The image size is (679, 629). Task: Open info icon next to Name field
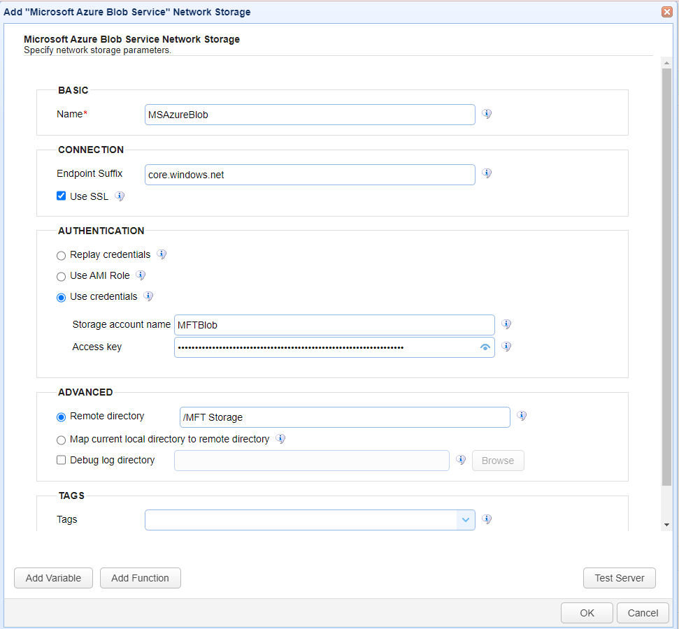(x=487, y=114)
